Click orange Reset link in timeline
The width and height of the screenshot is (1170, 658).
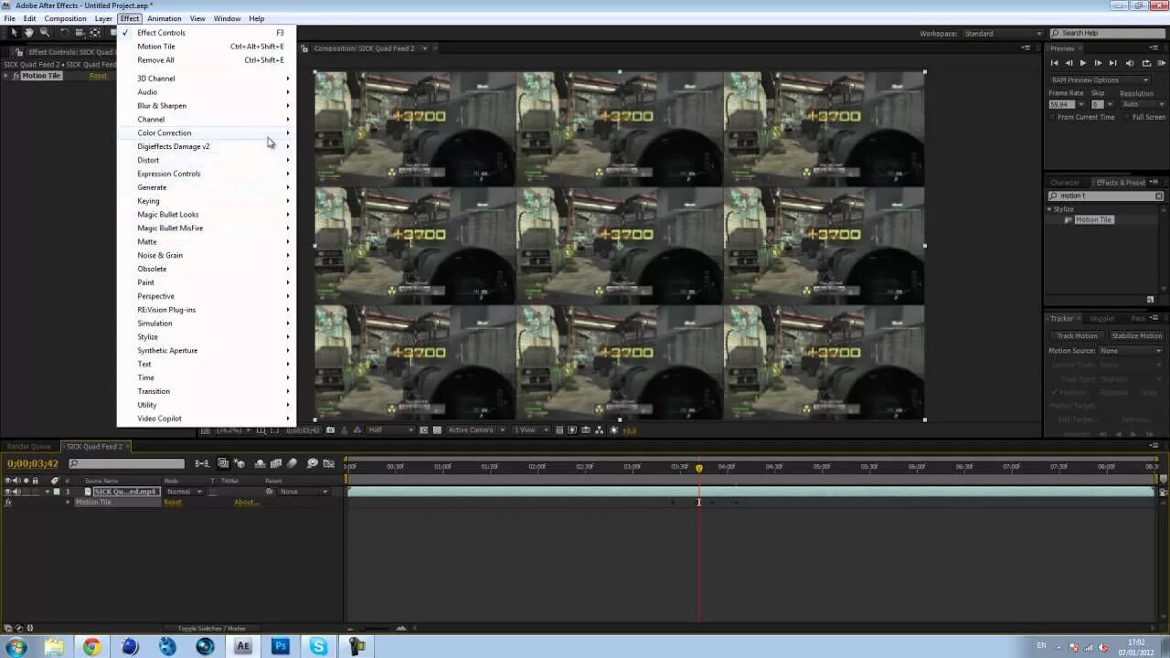tap(172, 502)
